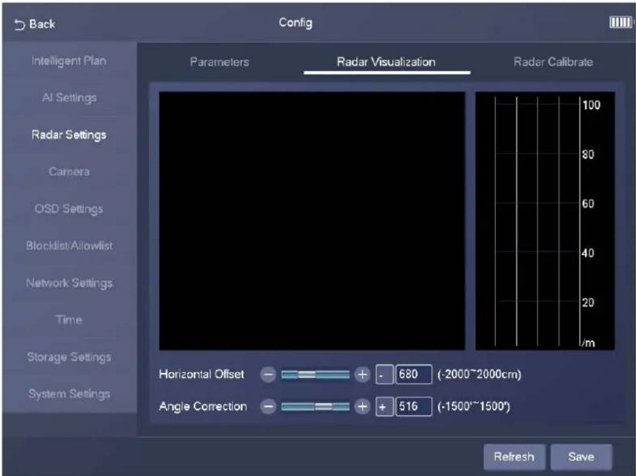Increase Horizontal Offset with plus icon
Screen dimensions: 636x476
(x=362, y=374)
